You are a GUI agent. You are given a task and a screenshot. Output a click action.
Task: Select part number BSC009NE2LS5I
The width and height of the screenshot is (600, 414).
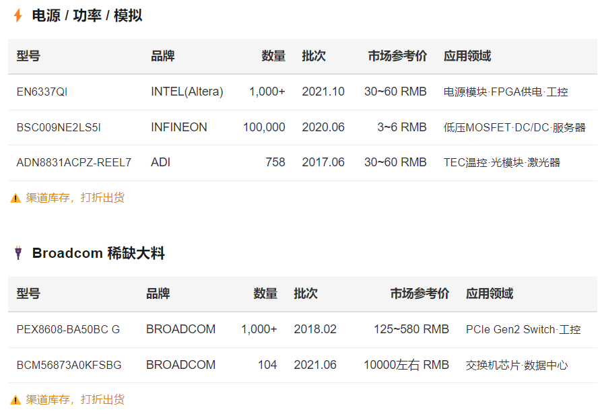[59, 127]
